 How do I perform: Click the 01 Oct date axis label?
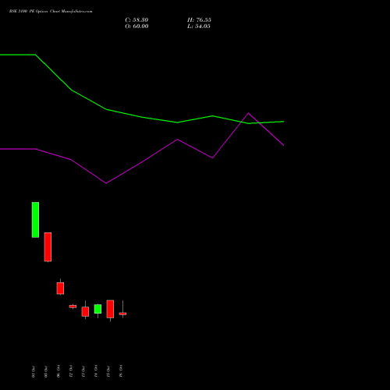[34, 371]
